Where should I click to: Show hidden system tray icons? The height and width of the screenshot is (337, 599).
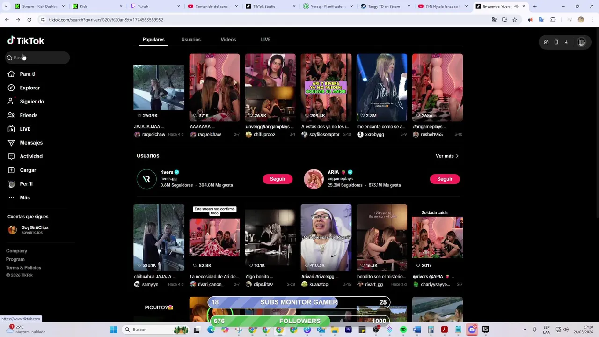525,330
